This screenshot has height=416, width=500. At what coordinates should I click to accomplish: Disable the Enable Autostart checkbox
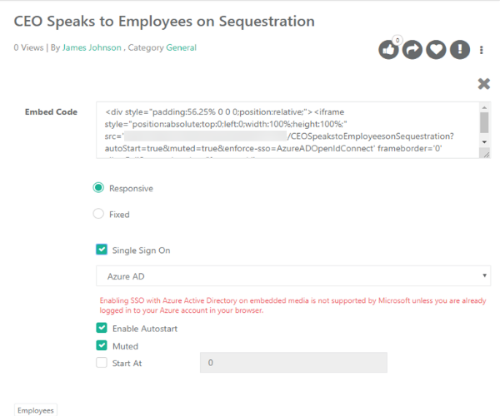pyautogui.click(x=102, y=329)
